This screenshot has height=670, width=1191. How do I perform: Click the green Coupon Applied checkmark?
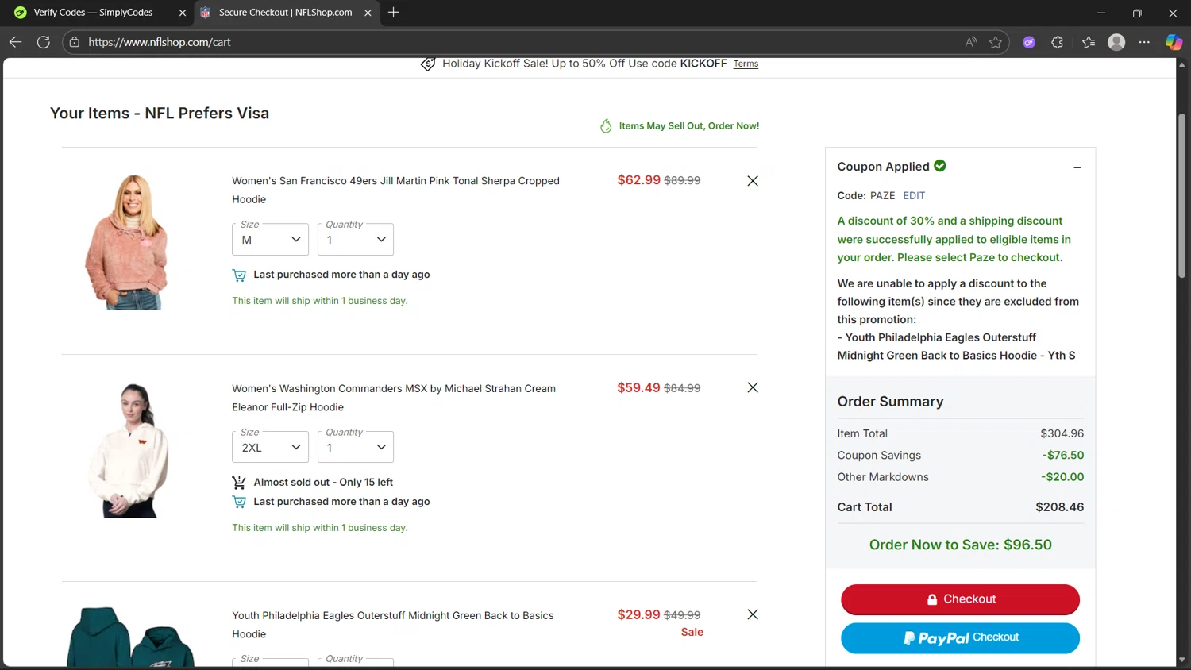(940, 166)
